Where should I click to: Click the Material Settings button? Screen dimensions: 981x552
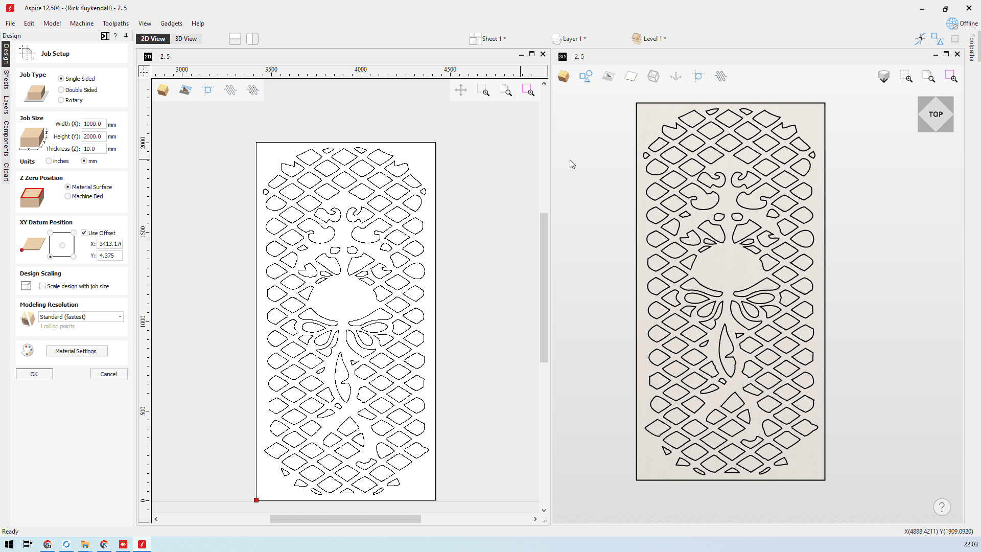click(x=77, y=351)
